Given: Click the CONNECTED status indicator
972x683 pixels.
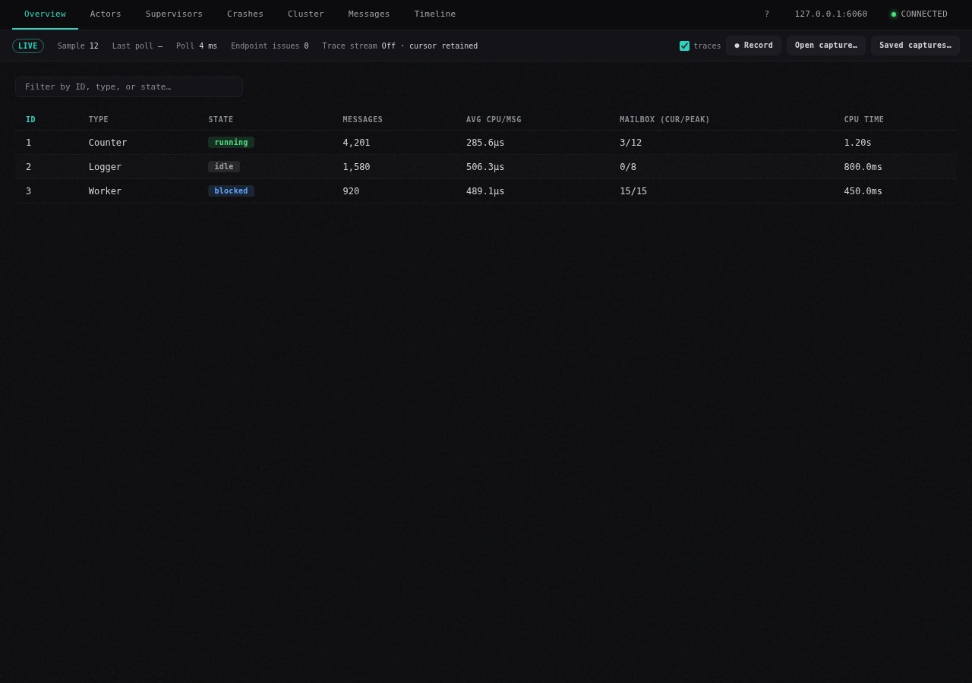Looking at the screenshot, I should coord(919,14).
